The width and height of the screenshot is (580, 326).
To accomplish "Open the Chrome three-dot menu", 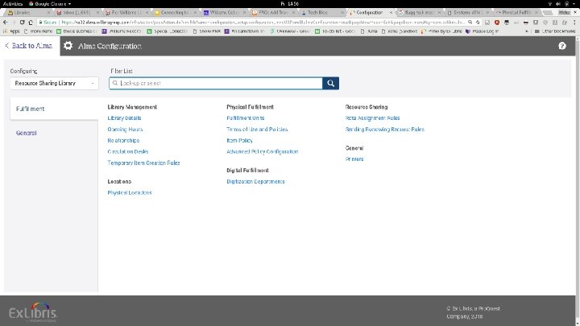I will click(x=574, y=23).
